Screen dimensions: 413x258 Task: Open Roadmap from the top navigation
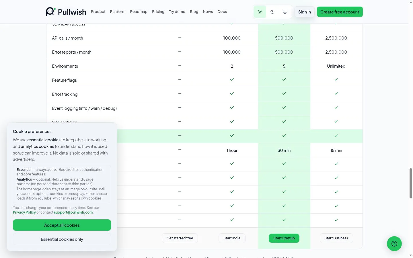[139, 12]
